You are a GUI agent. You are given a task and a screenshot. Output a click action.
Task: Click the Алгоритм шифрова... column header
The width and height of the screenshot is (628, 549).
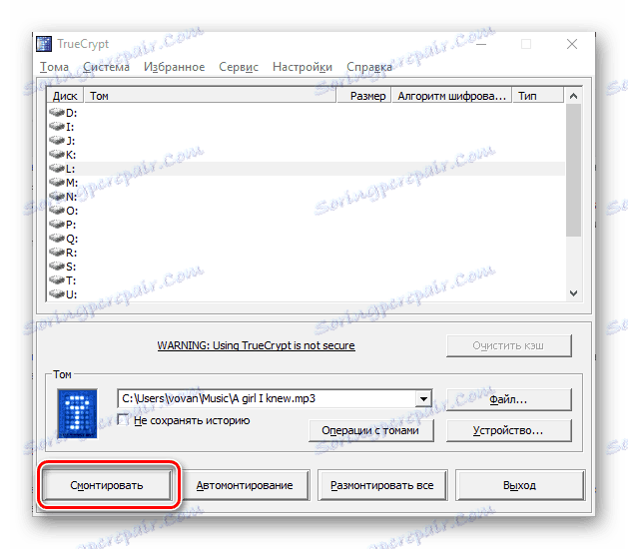pyautogui.click(x=451, y=96)
